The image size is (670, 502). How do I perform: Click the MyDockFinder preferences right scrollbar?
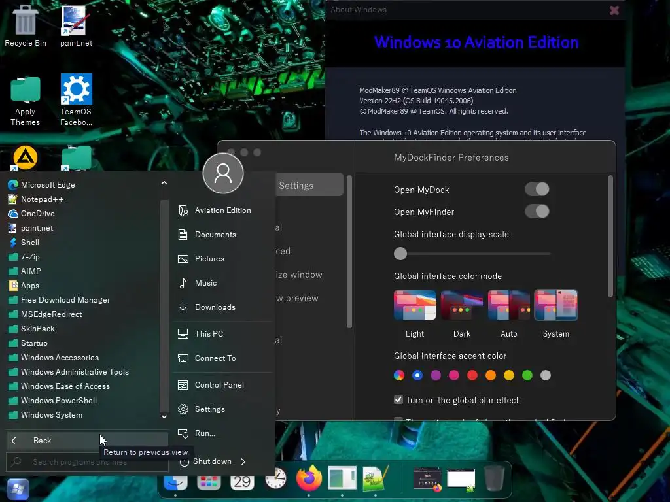click(x=610, y=237)
